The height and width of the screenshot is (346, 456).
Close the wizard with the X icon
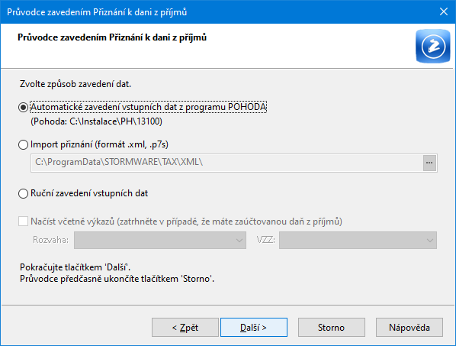[x=444, y=12]
